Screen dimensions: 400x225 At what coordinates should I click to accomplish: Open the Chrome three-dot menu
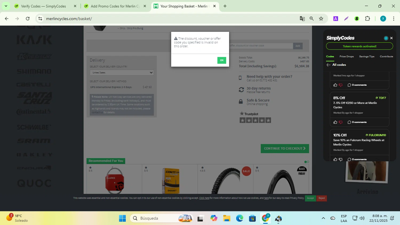pyautogui.click(x=394, y=19)
